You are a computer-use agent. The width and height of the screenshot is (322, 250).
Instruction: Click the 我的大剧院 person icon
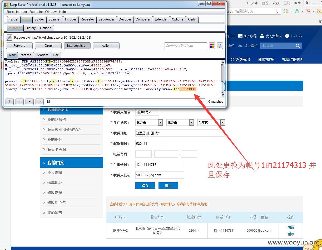pyautogui.click(x=262, y=36)
